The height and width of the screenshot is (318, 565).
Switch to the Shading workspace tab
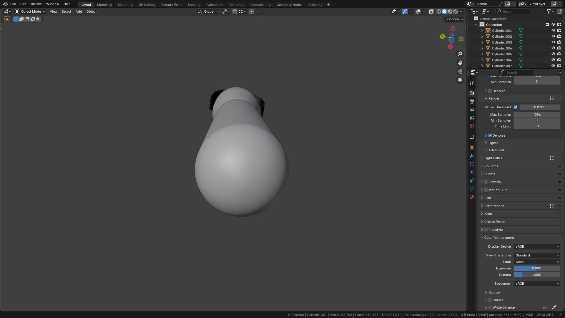click(194, 4)
